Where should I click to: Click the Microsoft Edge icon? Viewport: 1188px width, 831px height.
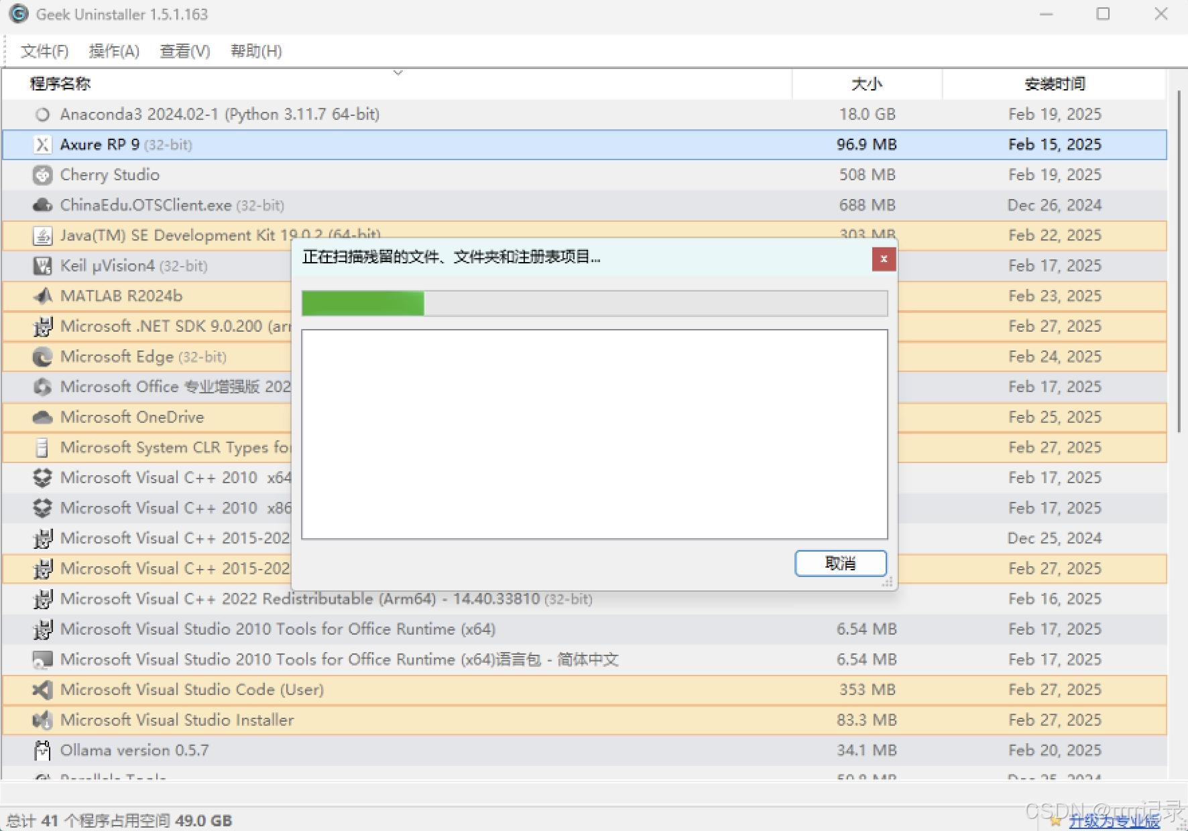click(x=42, y=357)
